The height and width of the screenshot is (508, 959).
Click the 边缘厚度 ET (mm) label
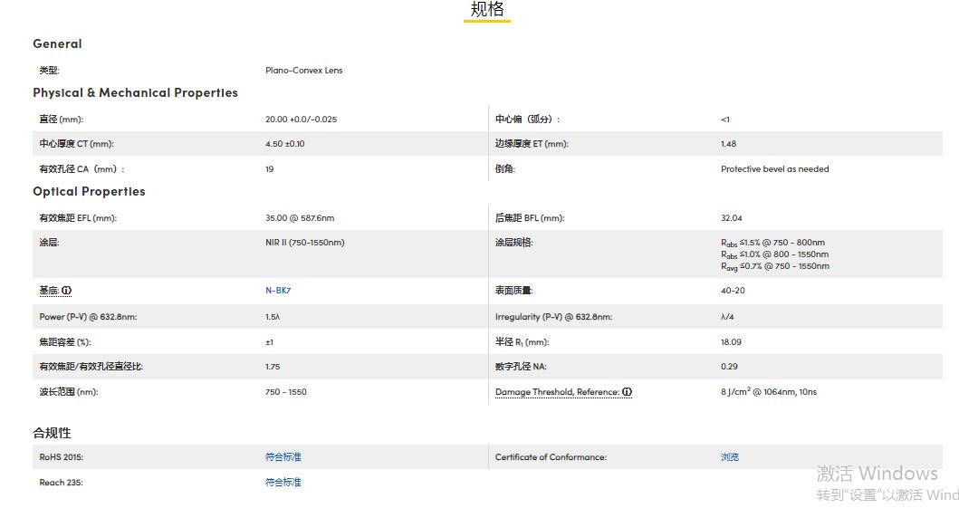(x=532, y=144)
